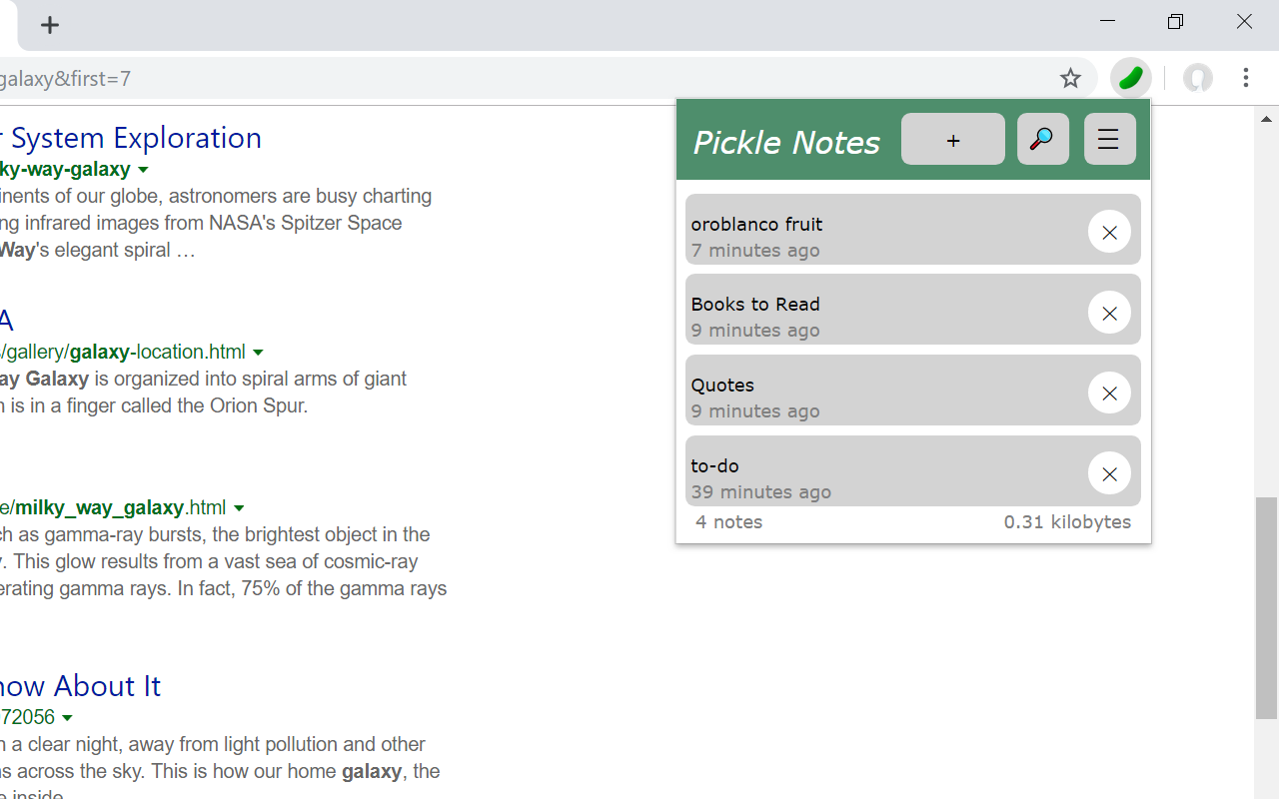Click the Pickle Notes extension icon
This screenshot has height=799, width=1279.
1130,78
